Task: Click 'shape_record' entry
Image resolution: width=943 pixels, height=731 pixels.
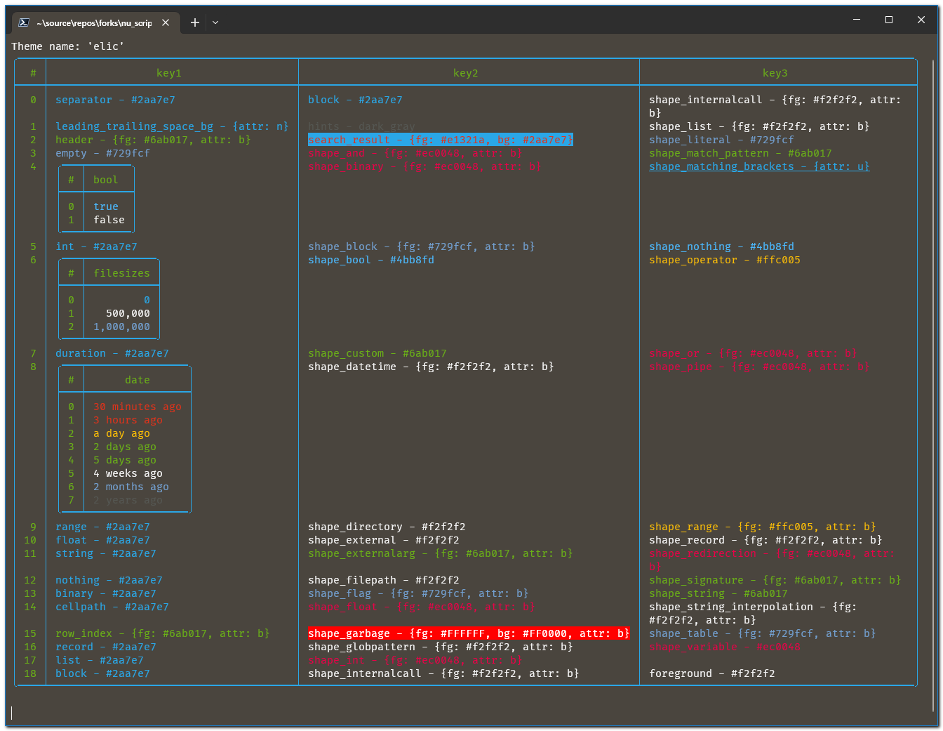Action: point(765,540)
